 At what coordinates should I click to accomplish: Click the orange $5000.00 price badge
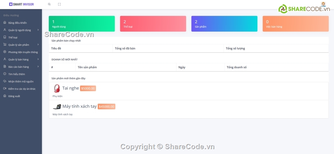[88, 89]
